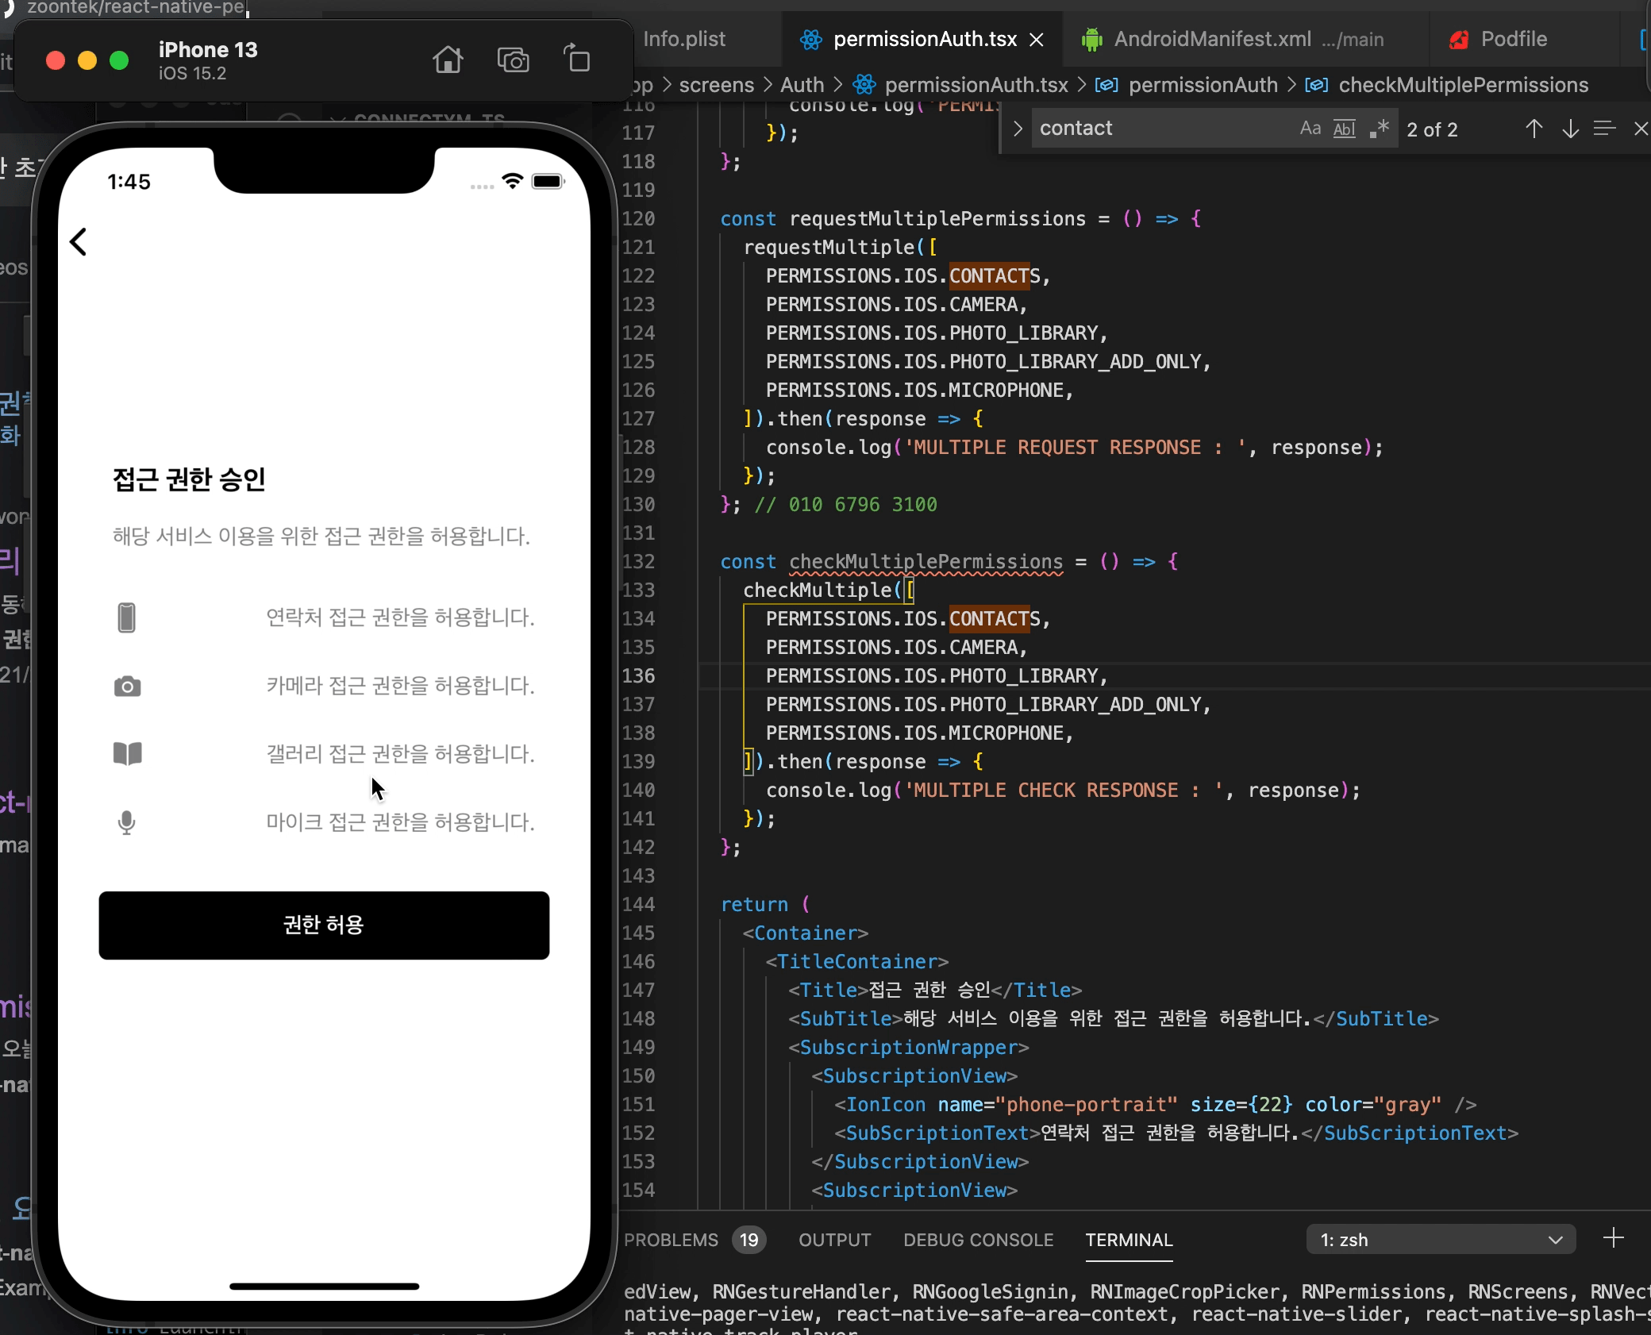Click Find in Selection icon

tap(1604, 129)
